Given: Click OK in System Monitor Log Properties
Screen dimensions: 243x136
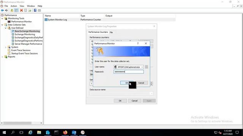Looking at the screenshot, I should coord(120,101).
